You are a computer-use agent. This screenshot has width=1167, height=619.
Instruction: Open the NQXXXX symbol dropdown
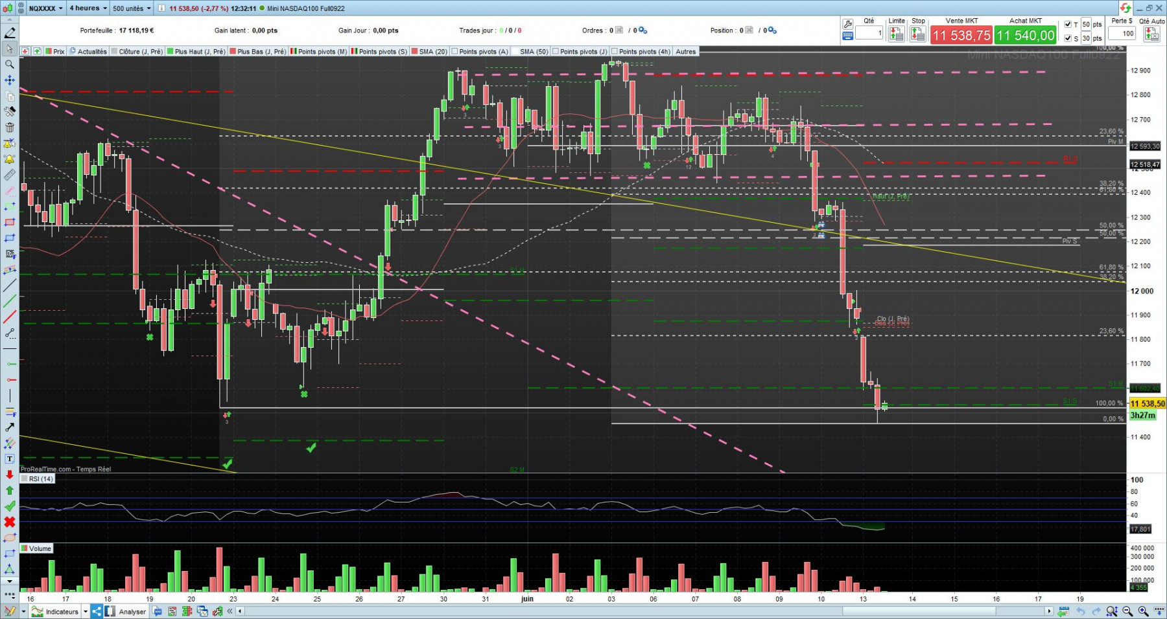46,8
